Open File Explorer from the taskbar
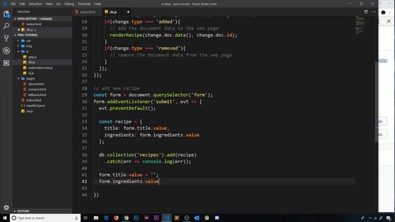Screen dimensions: 395x222 coord(96,218)
